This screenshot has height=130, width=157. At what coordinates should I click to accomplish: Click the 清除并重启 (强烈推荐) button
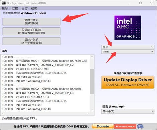[x=31, y=22]
